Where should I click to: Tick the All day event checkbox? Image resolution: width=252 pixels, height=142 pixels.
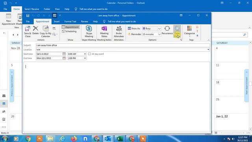[x=89, y=54]
